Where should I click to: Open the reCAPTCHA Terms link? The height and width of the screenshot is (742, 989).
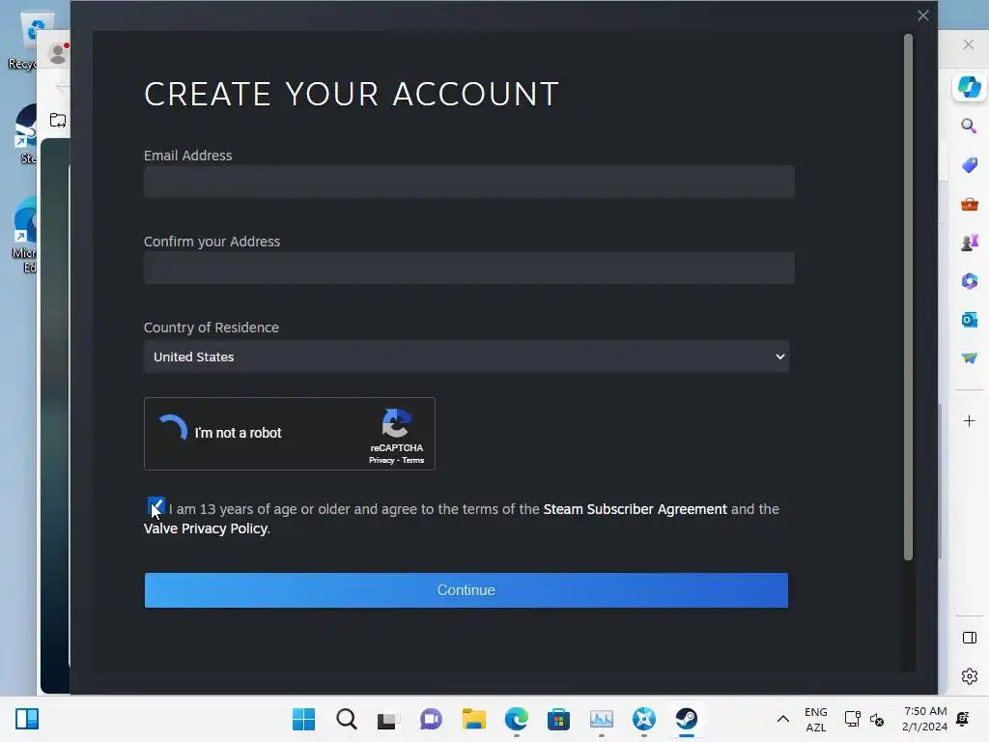[x=413, y=461]
